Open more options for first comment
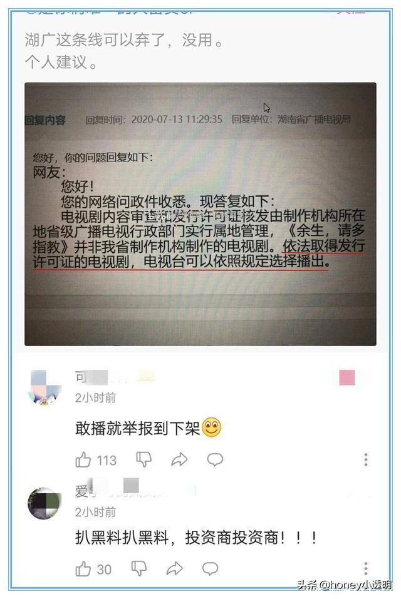Viewport: 401px width, 599px height. pyautogui.click(x=366, y=459)
